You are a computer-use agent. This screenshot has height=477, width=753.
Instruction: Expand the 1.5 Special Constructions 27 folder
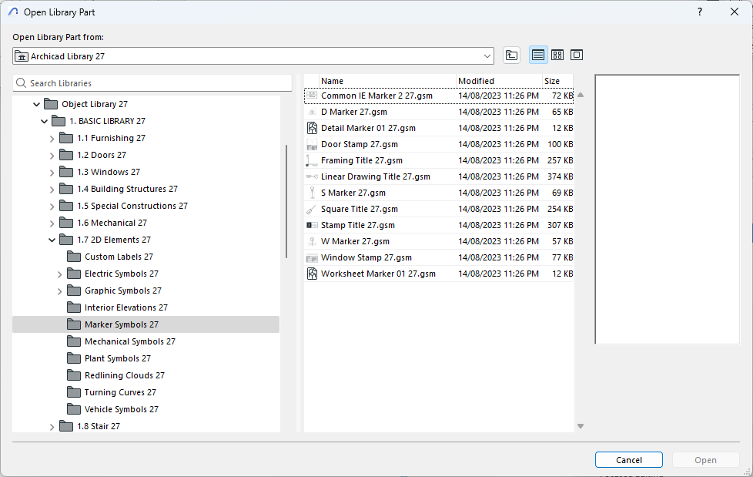coord(52,207)
